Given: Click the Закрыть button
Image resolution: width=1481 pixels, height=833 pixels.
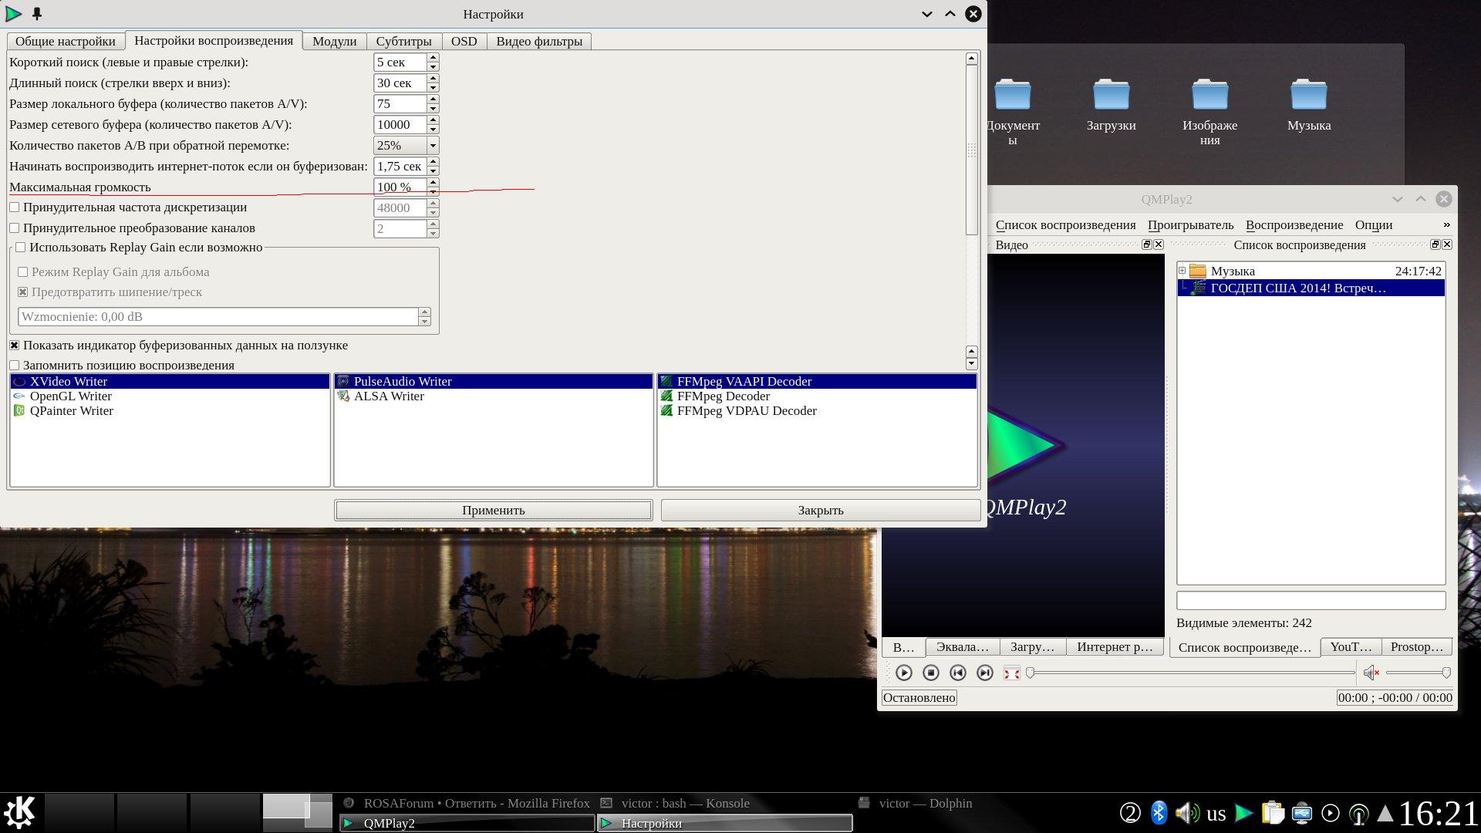Looking at the screenshot, I should pyautogui.click(x=820, y=511).
